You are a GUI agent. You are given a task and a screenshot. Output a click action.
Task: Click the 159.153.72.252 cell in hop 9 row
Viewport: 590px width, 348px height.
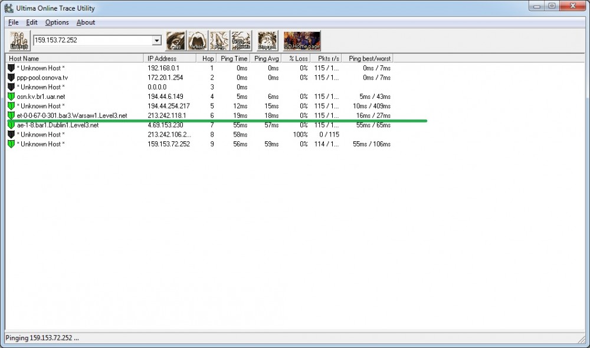[x=169, y=144]
